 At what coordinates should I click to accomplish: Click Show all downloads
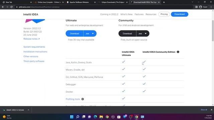click(204, 110)
